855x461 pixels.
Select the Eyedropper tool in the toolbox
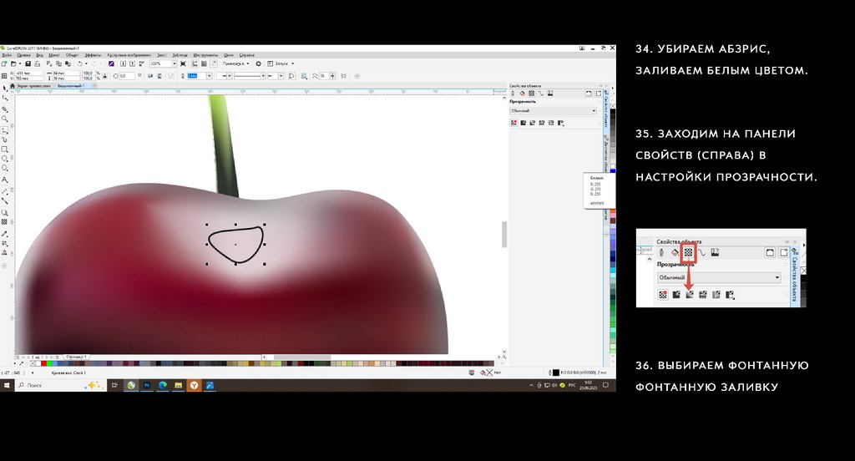pyautogui.click(x=5, y=234)
